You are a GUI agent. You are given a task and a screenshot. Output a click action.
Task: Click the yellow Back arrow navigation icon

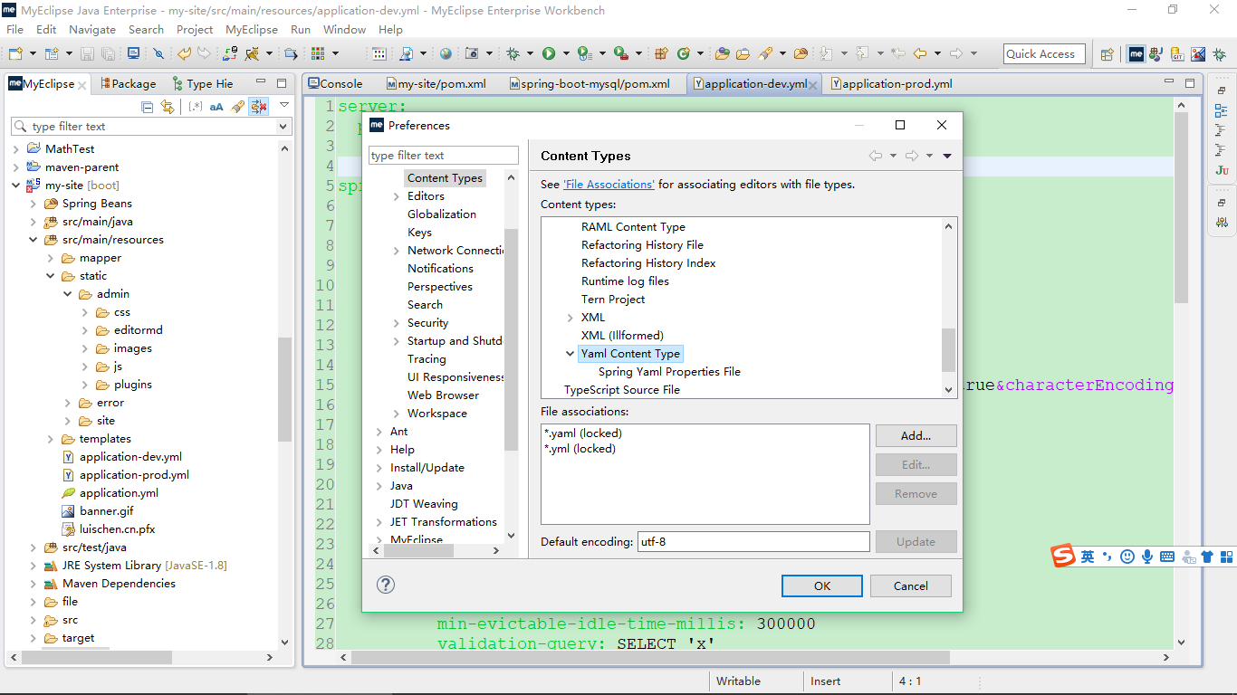point(920,53)
